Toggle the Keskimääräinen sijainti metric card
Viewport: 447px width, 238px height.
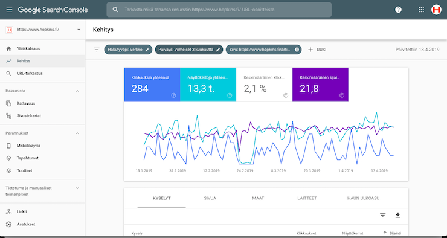[320, 85]
